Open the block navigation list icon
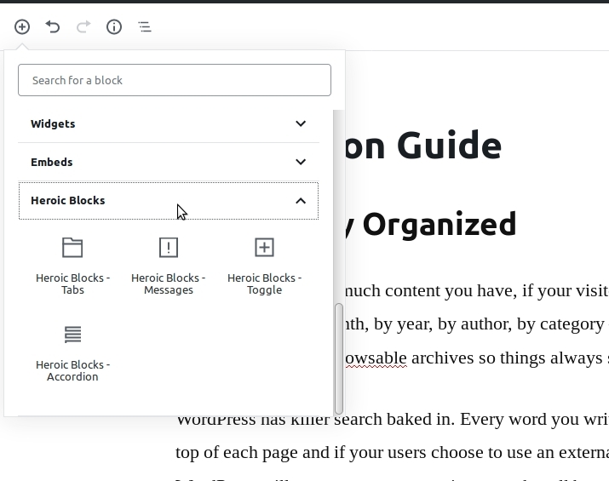 point(145,26)
